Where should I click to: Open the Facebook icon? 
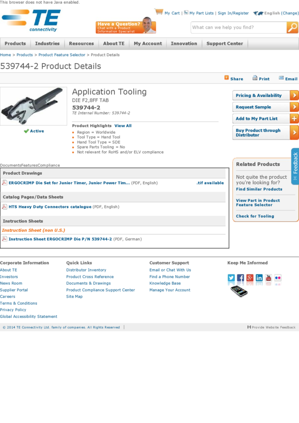[240, 278]
